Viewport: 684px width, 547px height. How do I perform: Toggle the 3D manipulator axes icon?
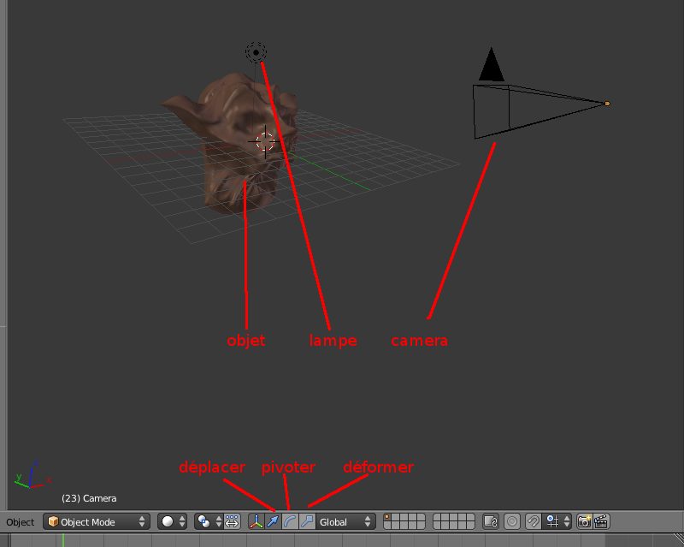256,521
